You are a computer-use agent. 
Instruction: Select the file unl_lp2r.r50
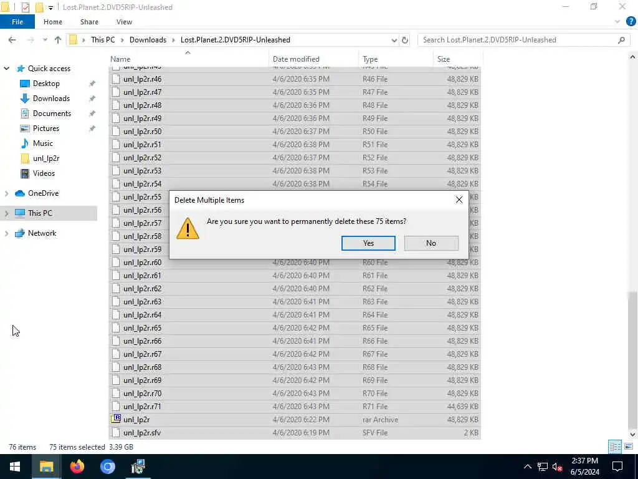coord(295,132)
